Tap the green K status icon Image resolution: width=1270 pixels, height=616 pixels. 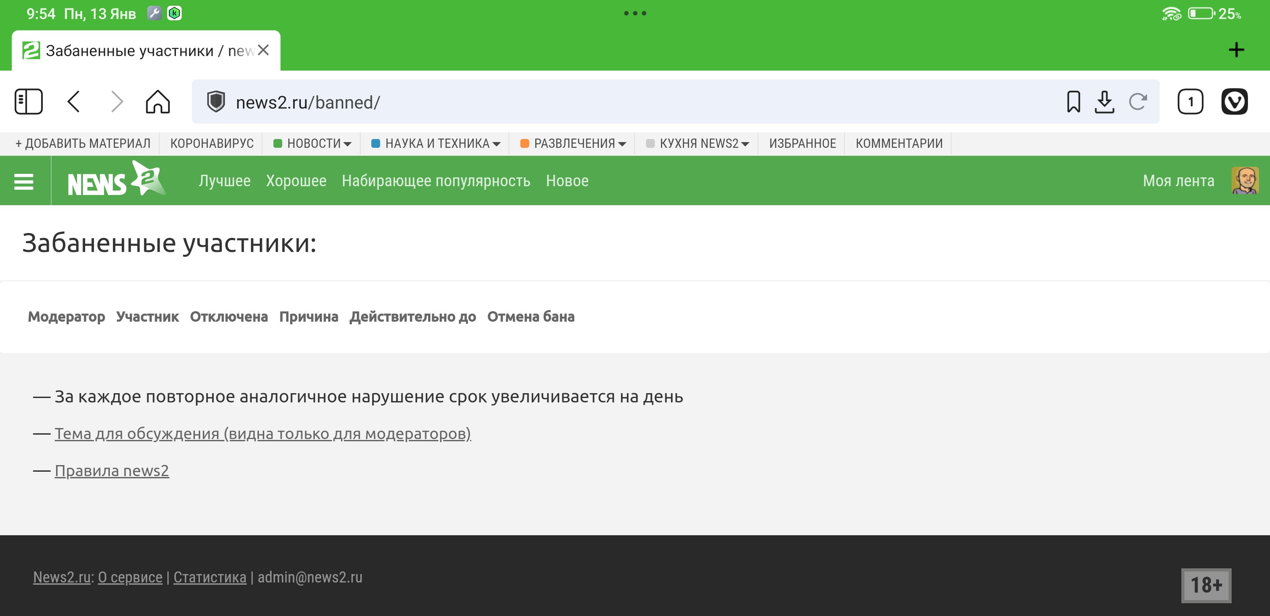(175, 13)
